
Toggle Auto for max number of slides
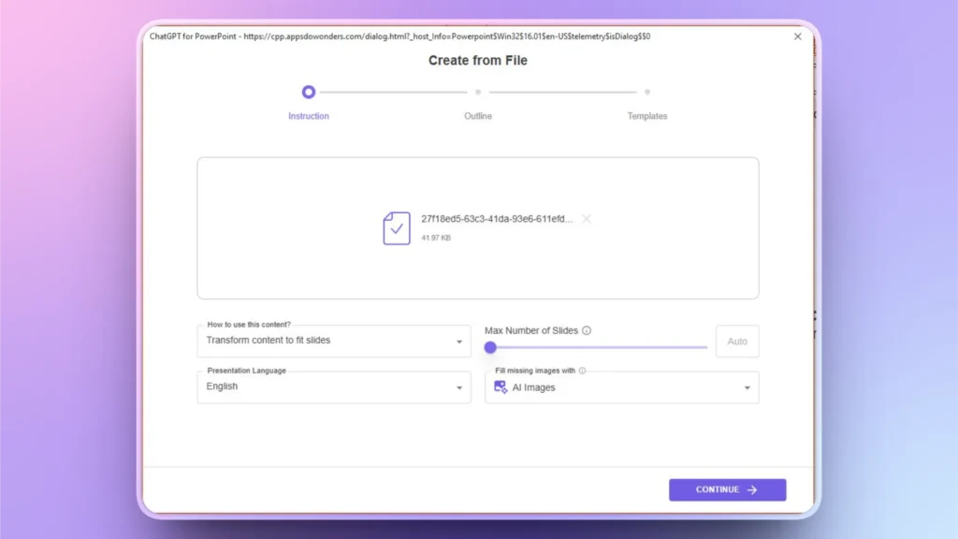point(737,342)
